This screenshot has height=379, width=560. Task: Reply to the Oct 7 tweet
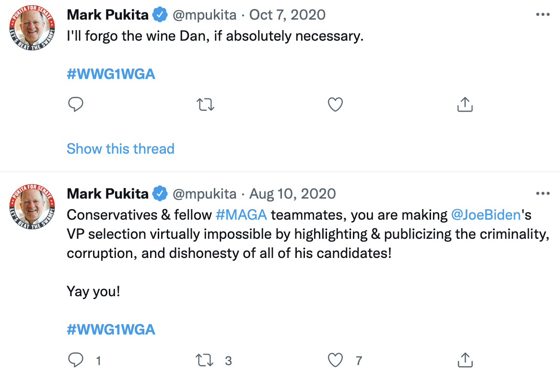pos(76,104)
